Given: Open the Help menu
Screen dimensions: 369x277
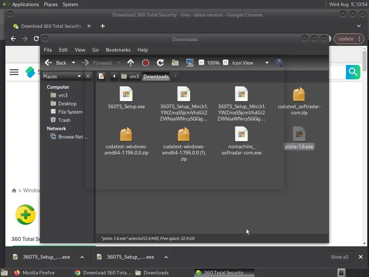Looking at the screenshot, I should [143, 50].
